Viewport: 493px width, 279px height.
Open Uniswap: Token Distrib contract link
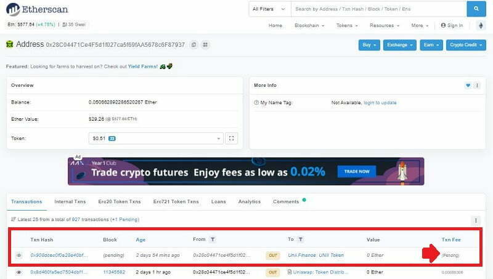click(x=320, y=272)
